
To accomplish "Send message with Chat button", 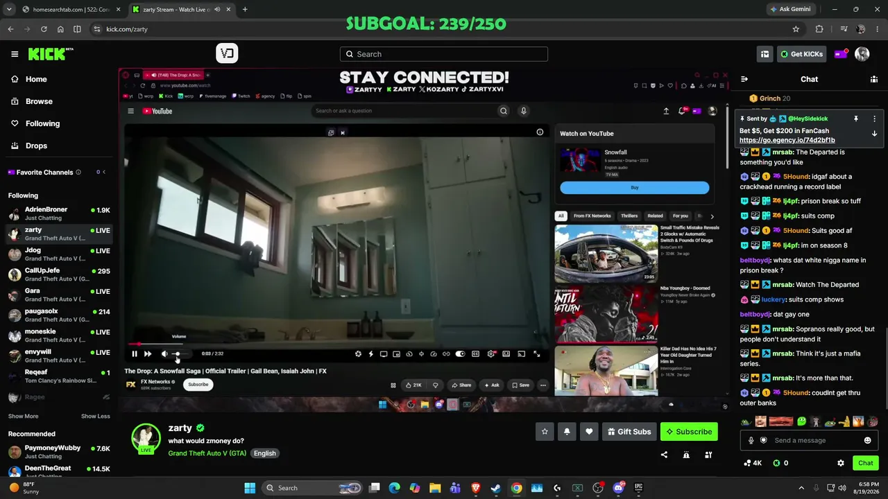I will [865, 463].
